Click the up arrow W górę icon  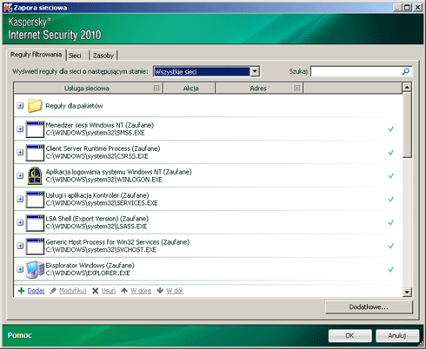pos(124,291)
